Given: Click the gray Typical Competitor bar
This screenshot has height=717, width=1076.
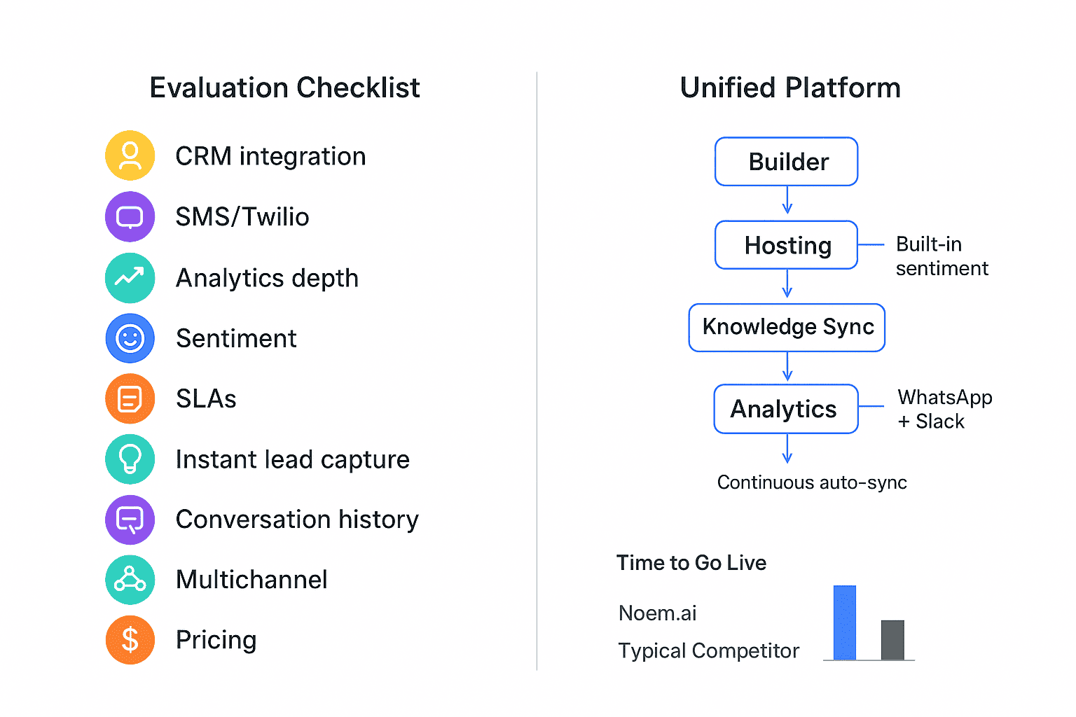Looking at the screenshot, I should pyautogui.click(x=892, y=639).
